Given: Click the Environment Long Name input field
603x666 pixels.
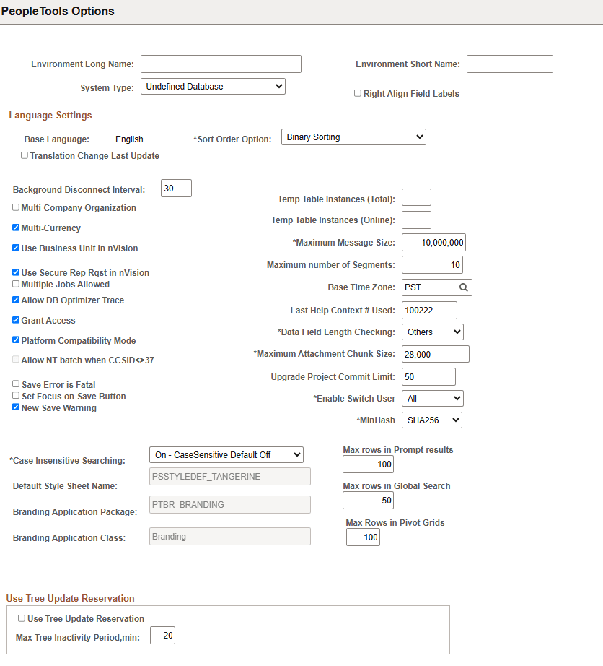Looking at the screenshot, I should (x=221, y=64).
